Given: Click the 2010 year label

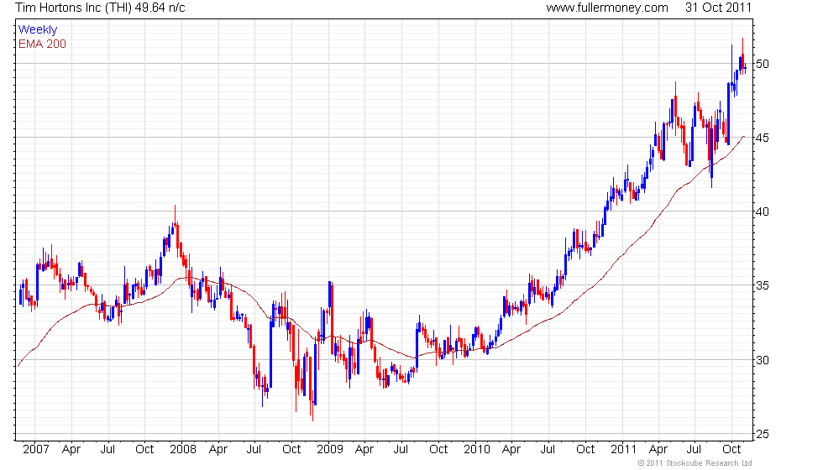Looking at the screenshot, I should coord(477,450).
